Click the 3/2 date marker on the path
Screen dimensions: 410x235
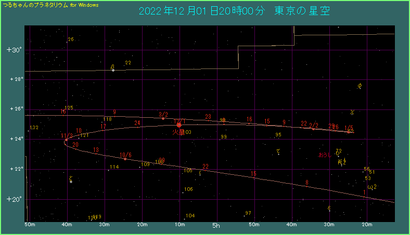(163, 118)
